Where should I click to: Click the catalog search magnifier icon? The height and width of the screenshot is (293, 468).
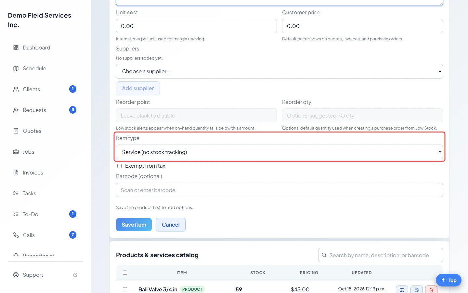pos(324,255)
